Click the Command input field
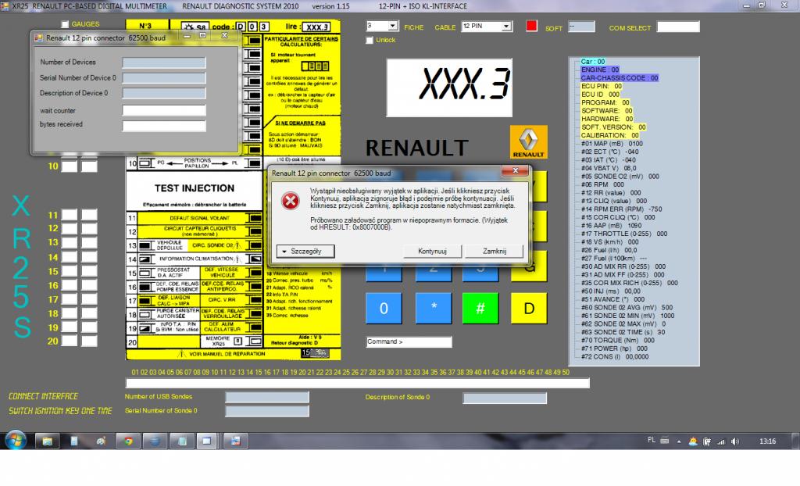800x486 pixels. 409,342
